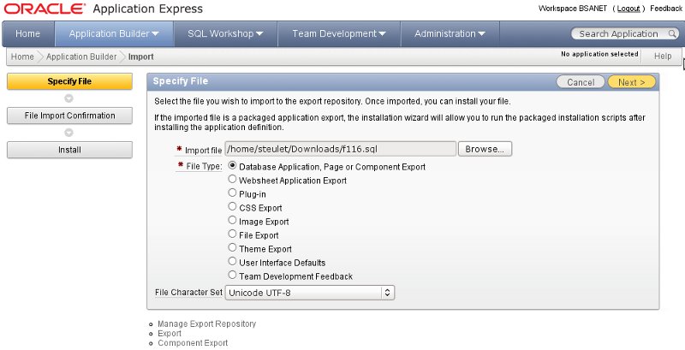
Task: Open the Administration tab menu
Action: point(450,34)
